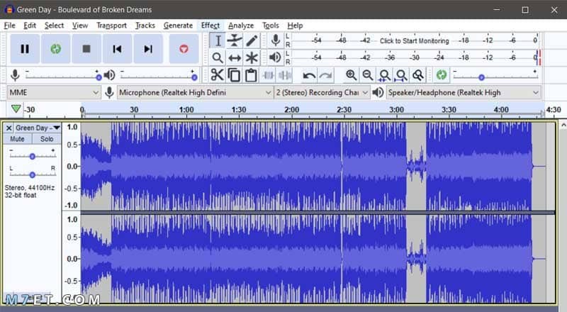Toggle Mute on the Green Day track
The height and width of the screenshot is (312, 567).
click(x=17, y=139)
